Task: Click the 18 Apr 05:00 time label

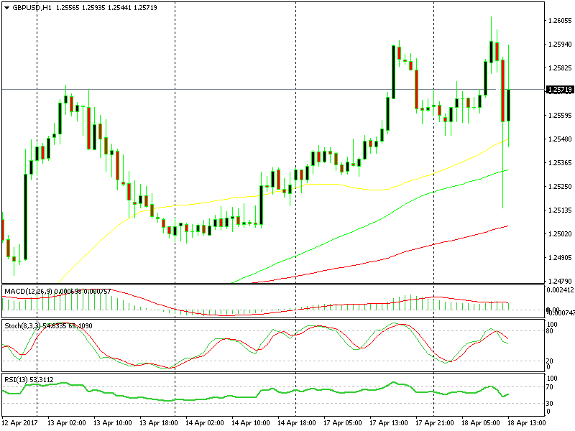Action: [x=480, y=423]
